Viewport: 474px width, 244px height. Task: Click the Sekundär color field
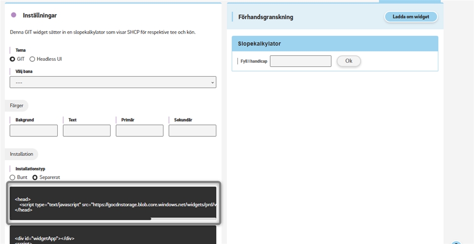pos(192,130)
